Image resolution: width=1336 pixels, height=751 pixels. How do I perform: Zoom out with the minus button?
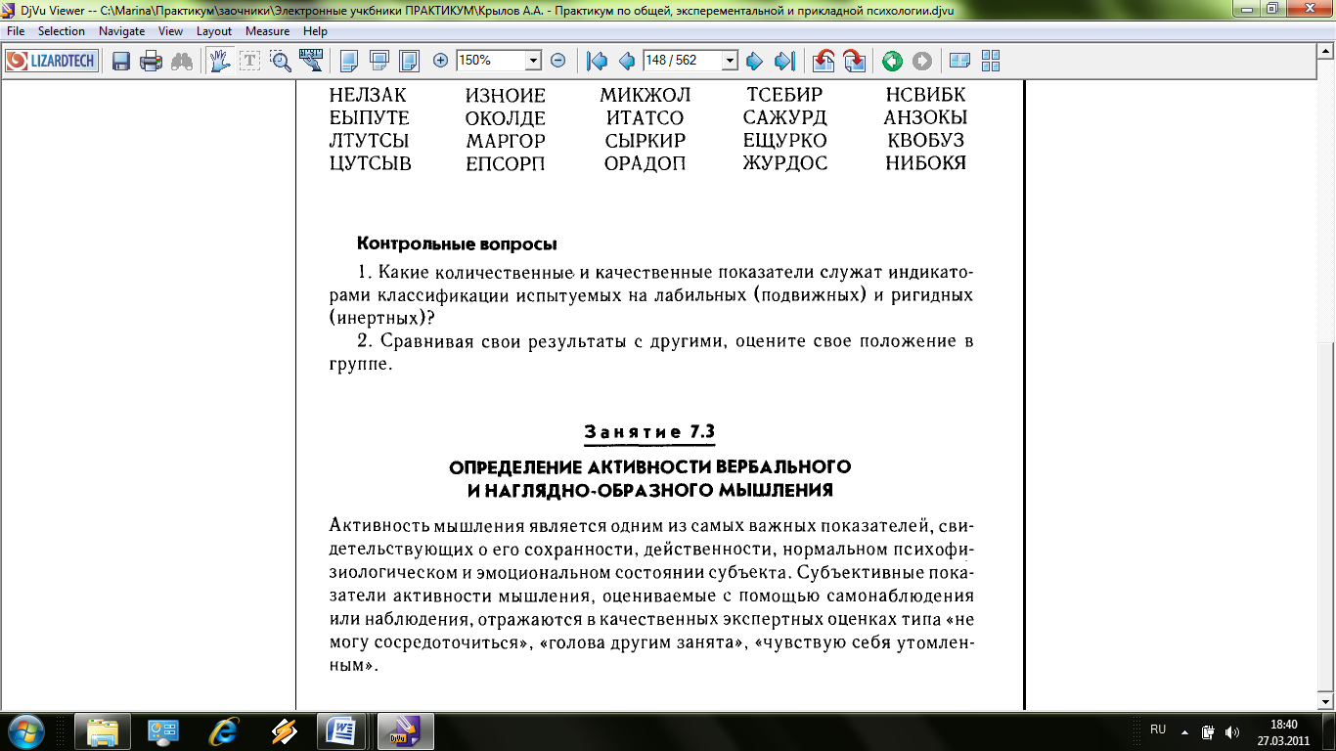[558, 61]
